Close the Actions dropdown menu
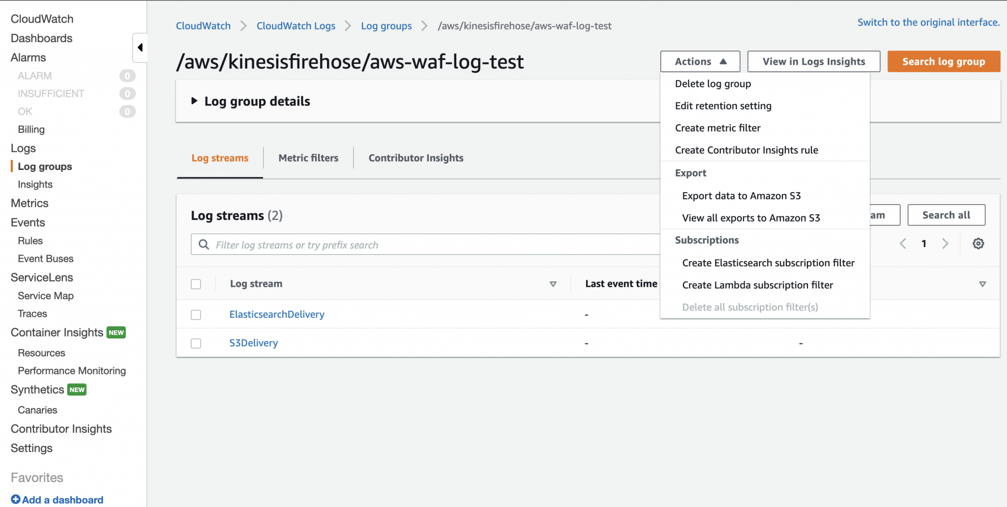1007x507 pixels. tap(700, 61)
